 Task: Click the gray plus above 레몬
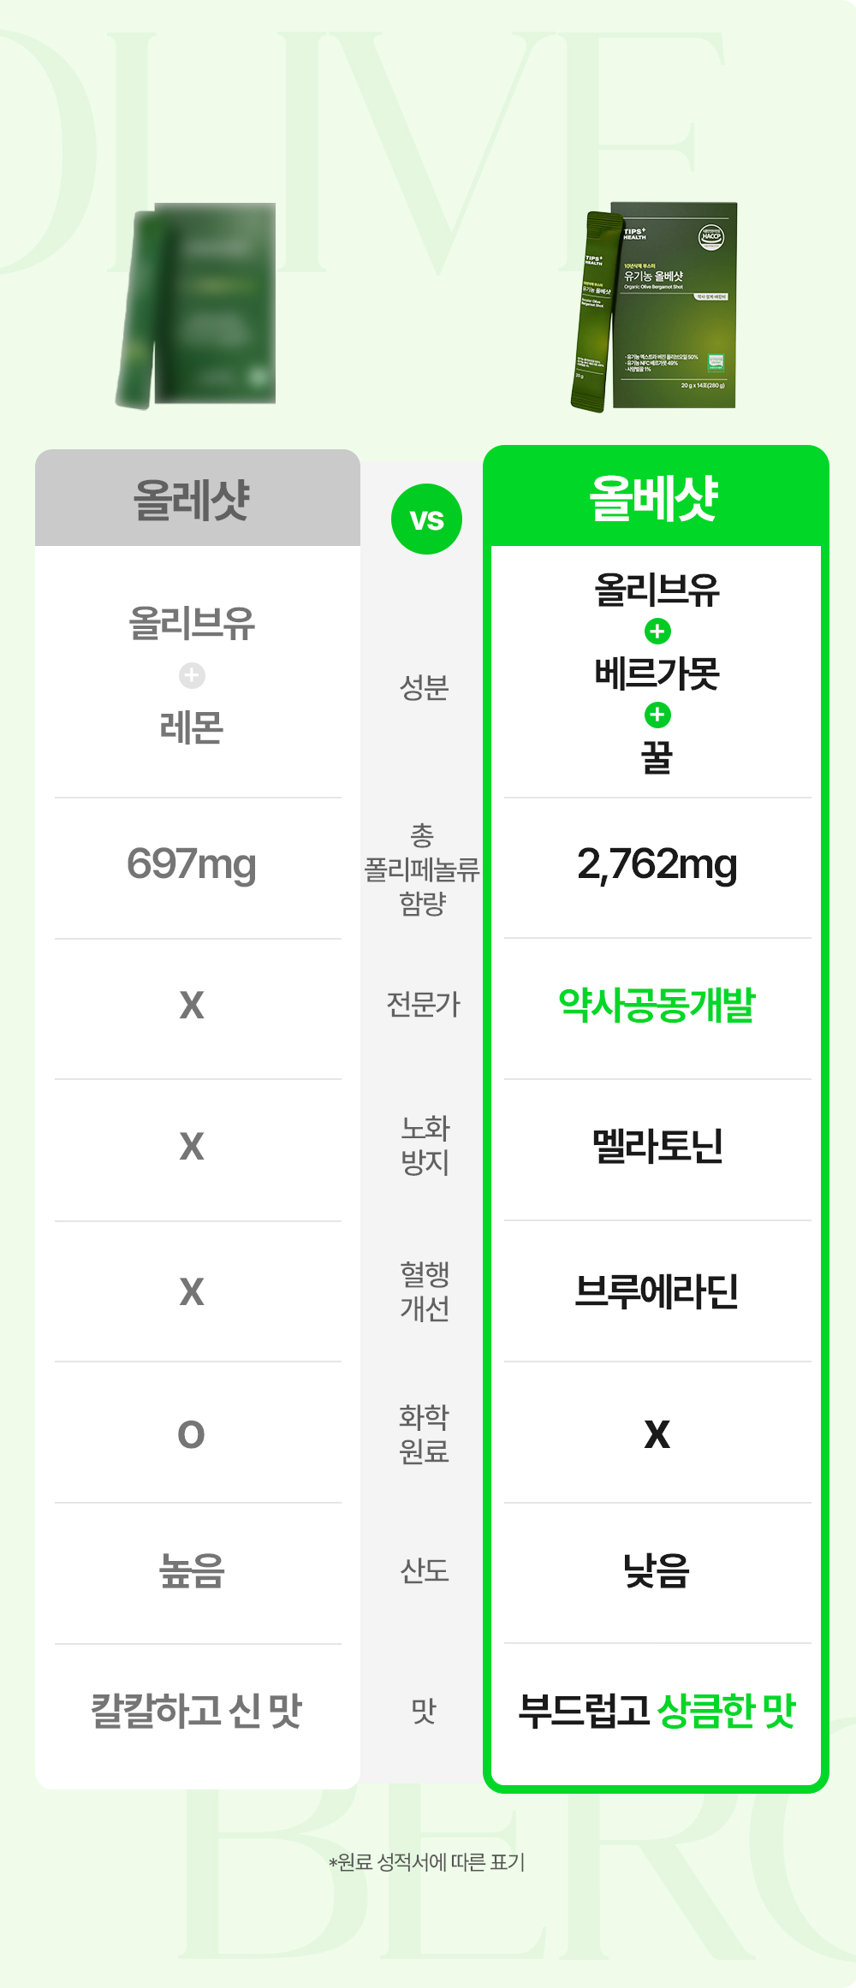tap(192, 675)
